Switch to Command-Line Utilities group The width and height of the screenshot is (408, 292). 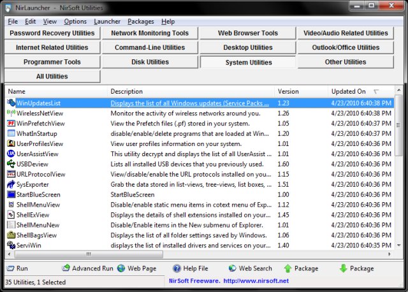pos(150,47)
